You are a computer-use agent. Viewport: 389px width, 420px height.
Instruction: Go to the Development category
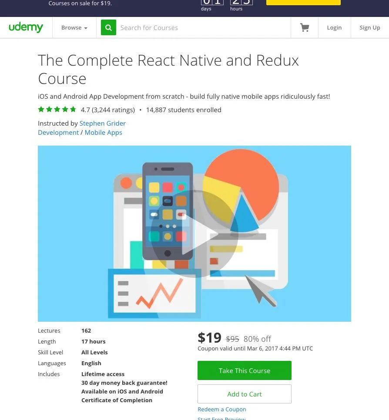click(58, 132)
